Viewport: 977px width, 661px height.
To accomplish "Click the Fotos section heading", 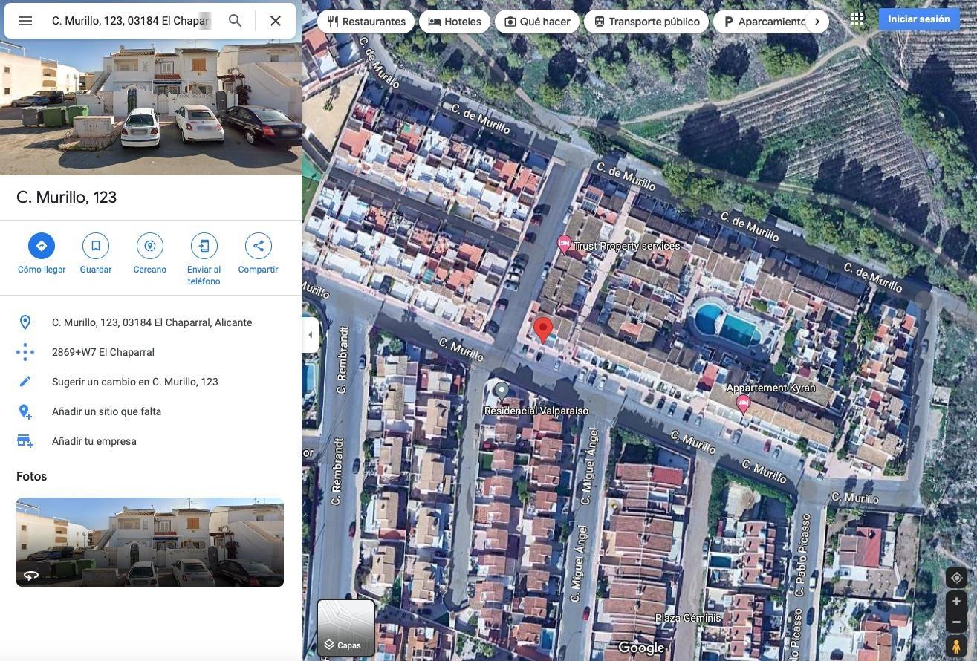I will [x=32, y=477].
